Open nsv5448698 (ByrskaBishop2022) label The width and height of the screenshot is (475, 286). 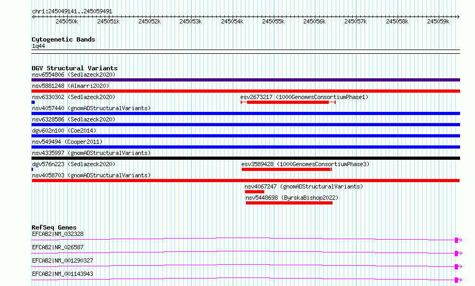292,198
